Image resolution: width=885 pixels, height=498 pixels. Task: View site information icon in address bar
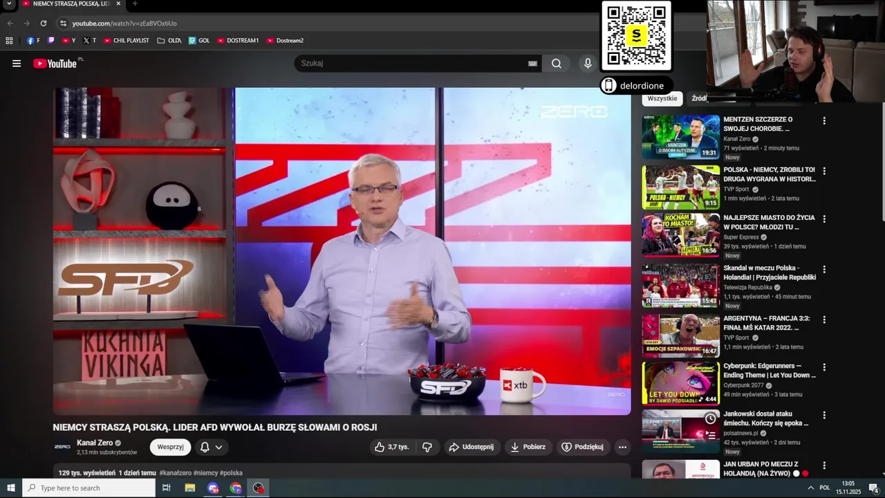tap(64, 24)
